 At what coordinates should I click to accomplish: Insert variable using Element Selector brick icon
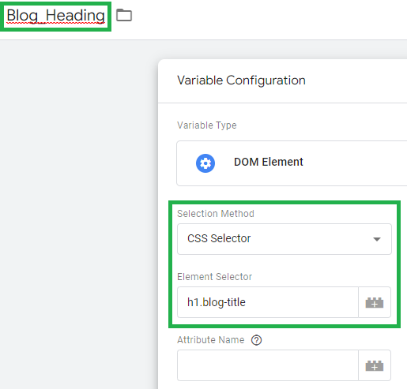point(375,302)
